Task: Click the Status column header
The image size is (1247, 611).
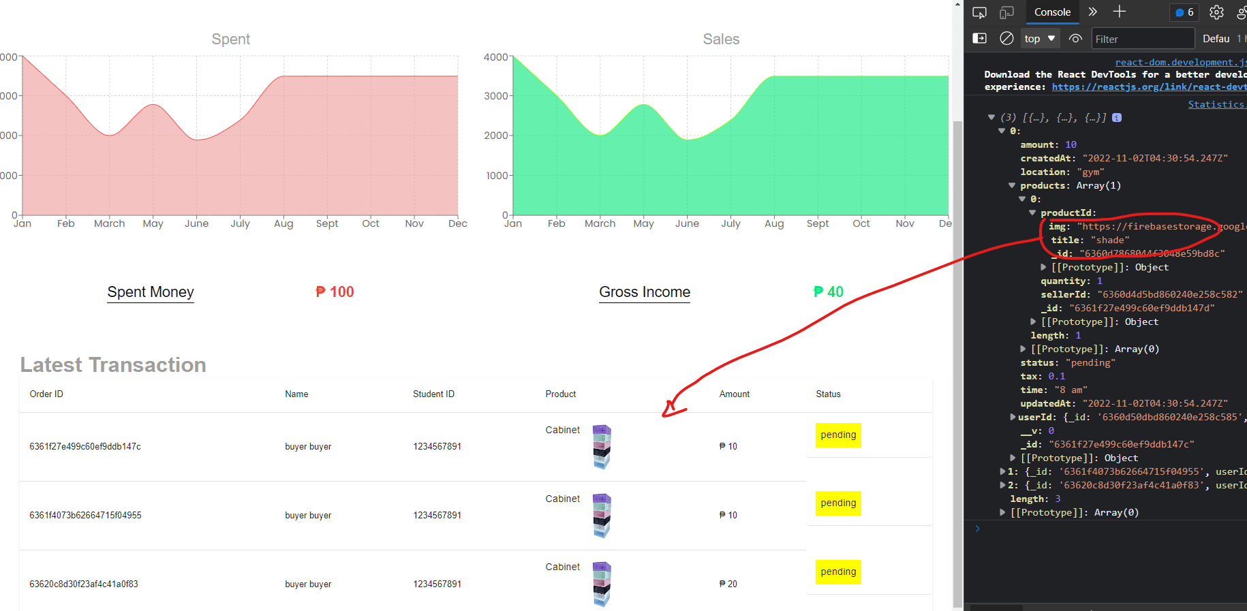Action: coord(829,394)
